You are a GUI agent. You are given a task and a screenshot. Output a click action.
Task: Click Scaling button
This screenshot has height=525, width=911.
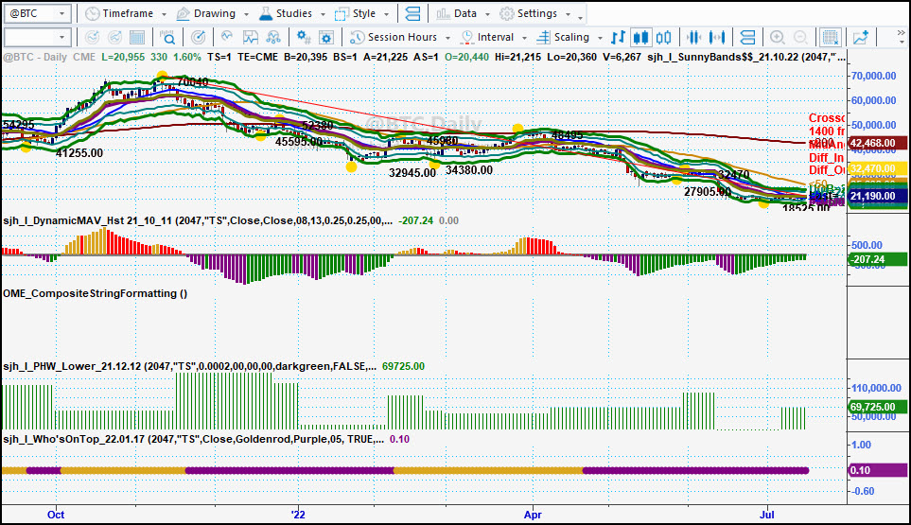point(563,37)
